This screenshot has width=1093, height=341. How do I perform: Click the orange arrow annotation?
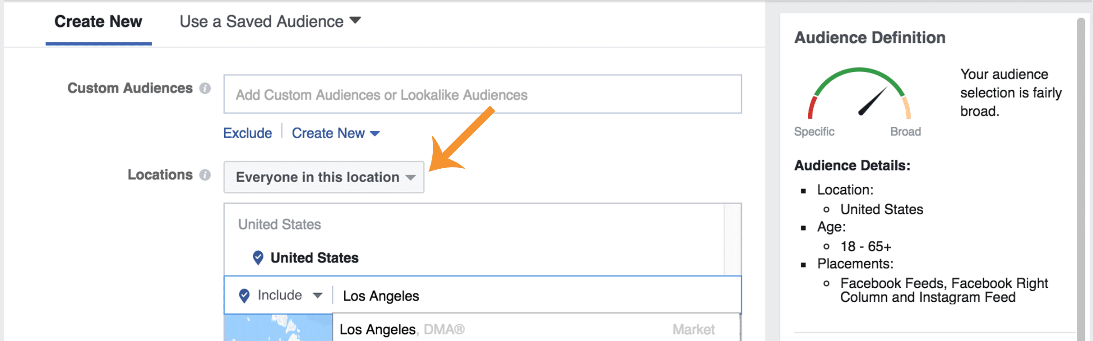[x=461, y=139]
